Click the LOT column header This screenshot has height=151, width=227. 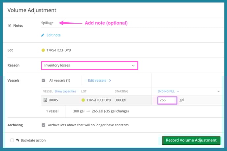(84, 91)
